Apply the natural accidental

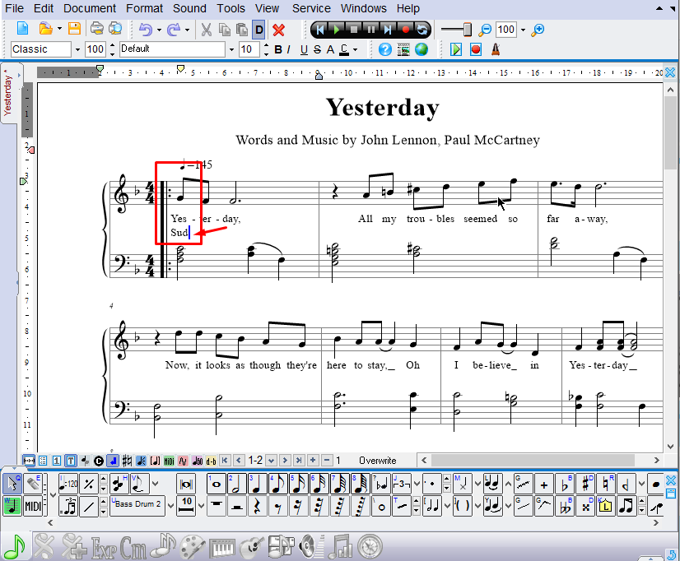point(606,484)
